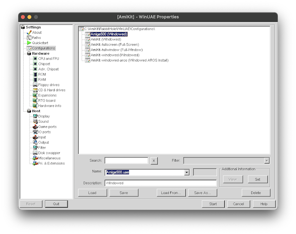
Task: Open Help
Action: 264,204
